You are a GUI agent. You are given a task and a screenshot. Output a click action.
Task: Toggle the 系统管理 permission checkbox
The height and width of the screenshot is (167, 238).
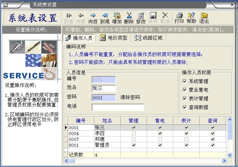coord(185,82)
